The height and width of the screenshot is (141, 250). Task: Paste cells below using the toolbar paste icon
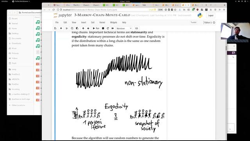(77, 28)
